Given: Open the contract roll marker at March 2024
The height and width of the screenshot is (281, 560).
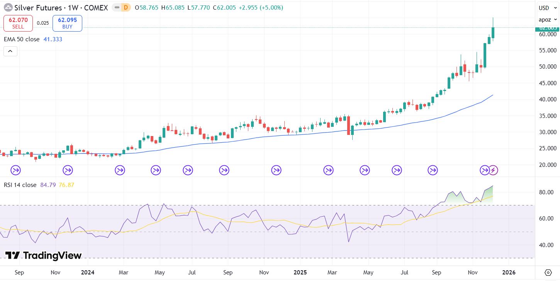Looking at the screenshot, I should (120, 170).
